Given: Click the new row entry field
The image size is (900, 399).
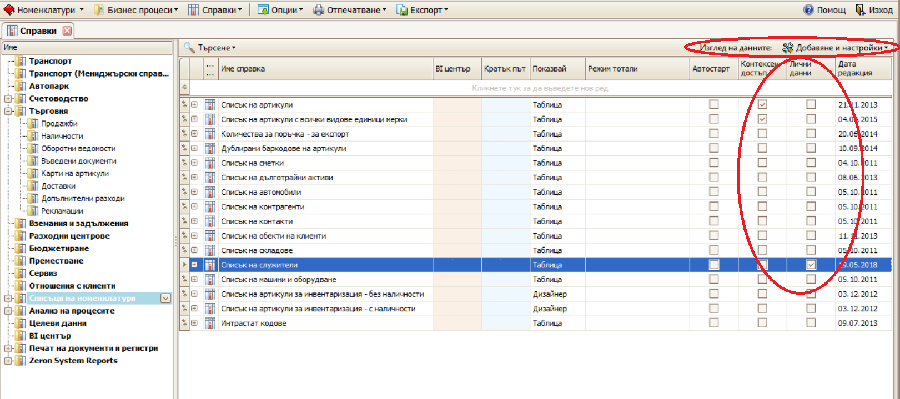Looking at the screenshot, I should (540, 88).
